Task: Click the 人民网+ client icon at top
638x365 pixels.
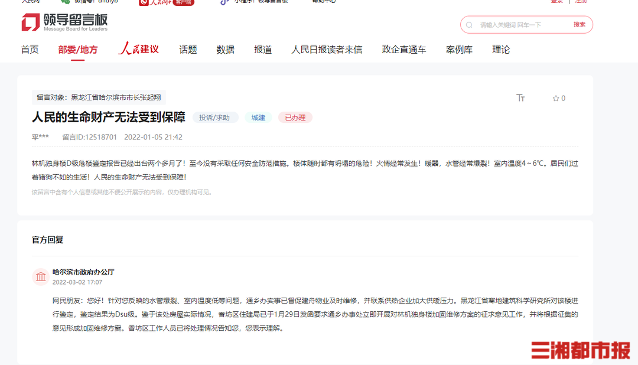Action: point(167,2)
